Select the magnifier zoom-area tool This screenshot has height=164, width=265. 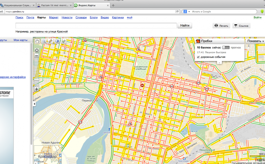(x=44, y=41)
